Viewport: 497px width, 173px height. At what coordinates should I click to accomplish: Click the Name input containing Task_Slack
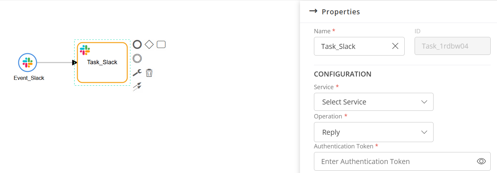[352, 46]
